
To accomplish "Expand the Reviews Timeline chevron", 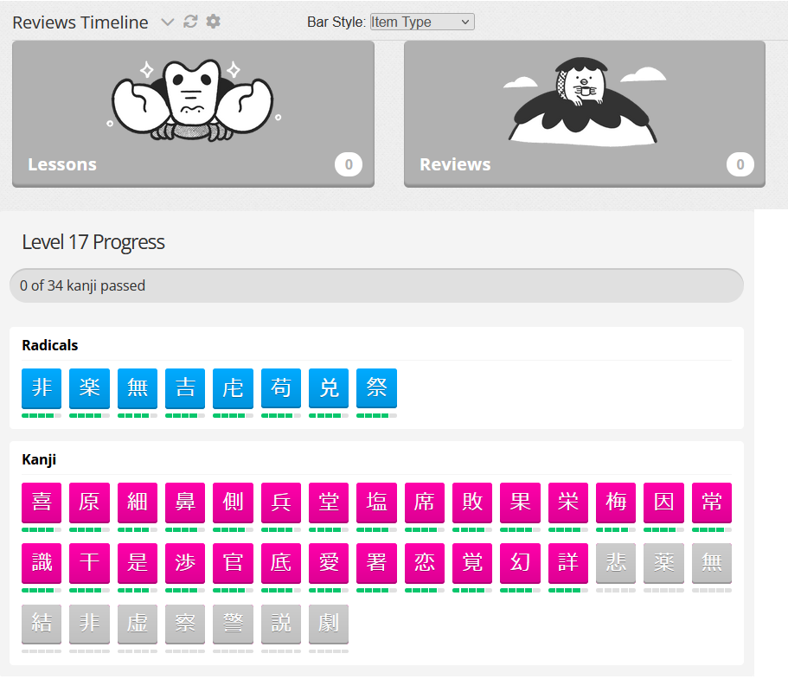I will [x=167, y=22].
